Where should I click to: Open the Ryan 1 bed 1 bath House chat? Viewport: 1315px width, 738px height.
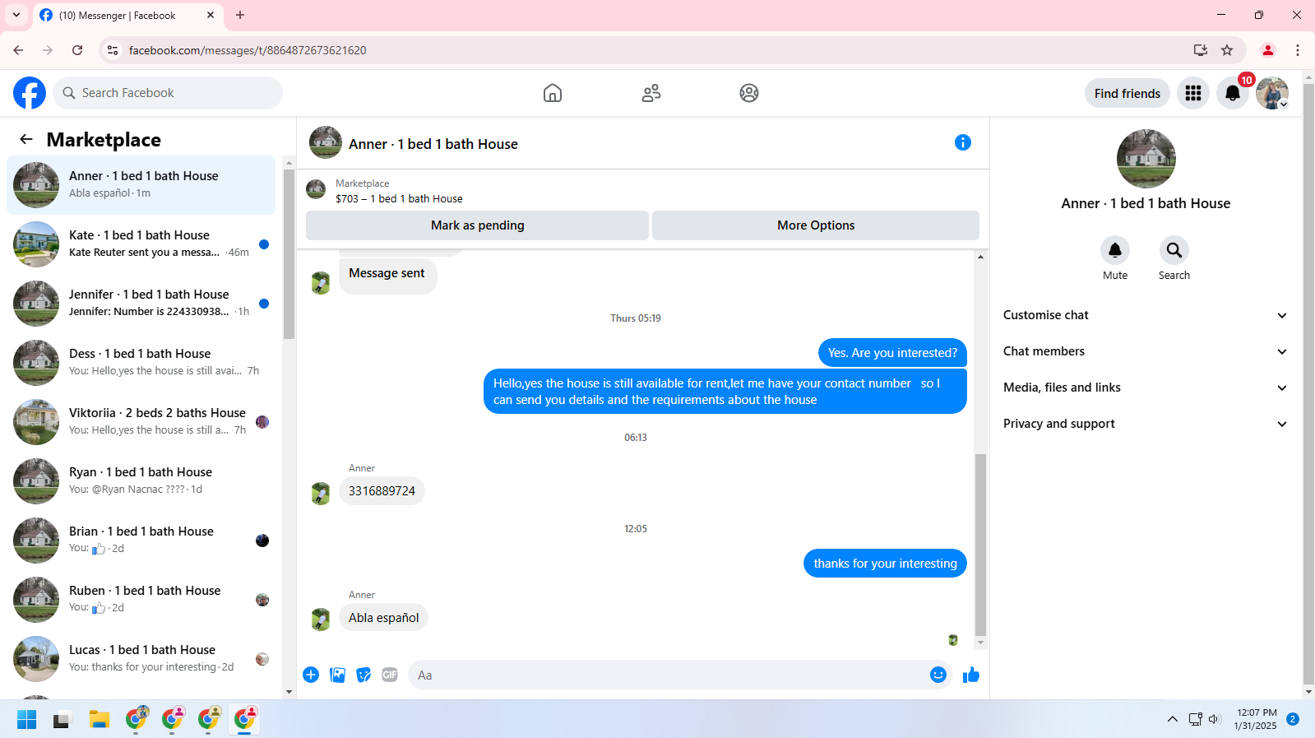click(x=141, y=481)
